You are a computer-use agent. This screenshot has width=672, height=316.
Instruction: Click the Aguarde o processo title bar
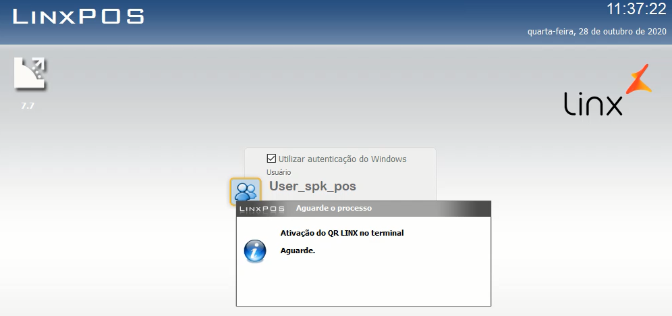point(364,209)
